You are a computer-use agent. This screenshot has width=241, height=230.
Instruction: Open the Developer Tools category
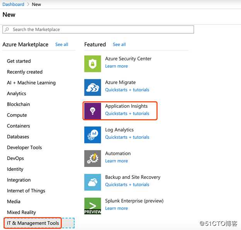[x=24, y=147]
